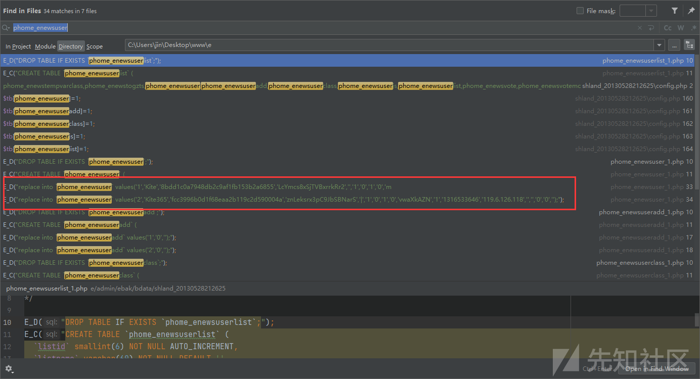Select result phome_enewsuserlist_1.php line 10
This screenshot has width=700, height=379.
[x=347, y=61]
